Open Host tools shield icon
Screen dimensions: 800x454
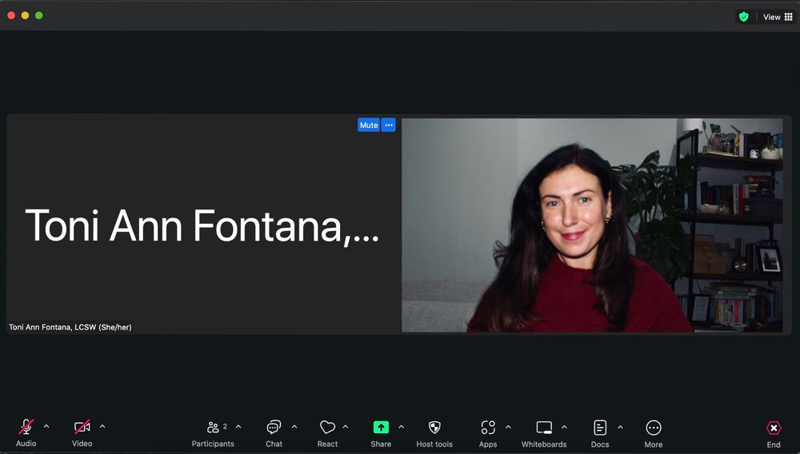(434, 427)
